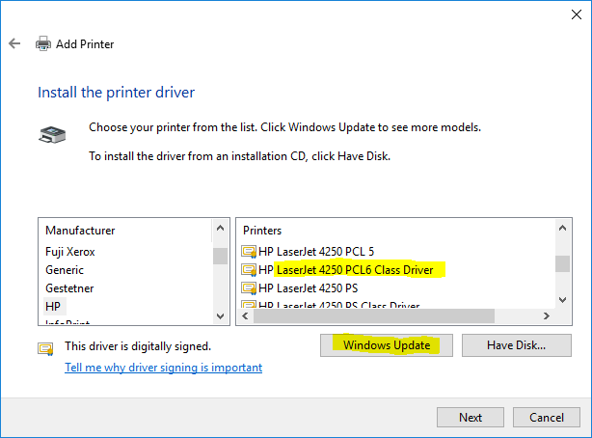Click the HP LaserJet 4250 PCL 5 driver icon
Image resolution: width=592 pixels, height=438 pixels.
249,252
